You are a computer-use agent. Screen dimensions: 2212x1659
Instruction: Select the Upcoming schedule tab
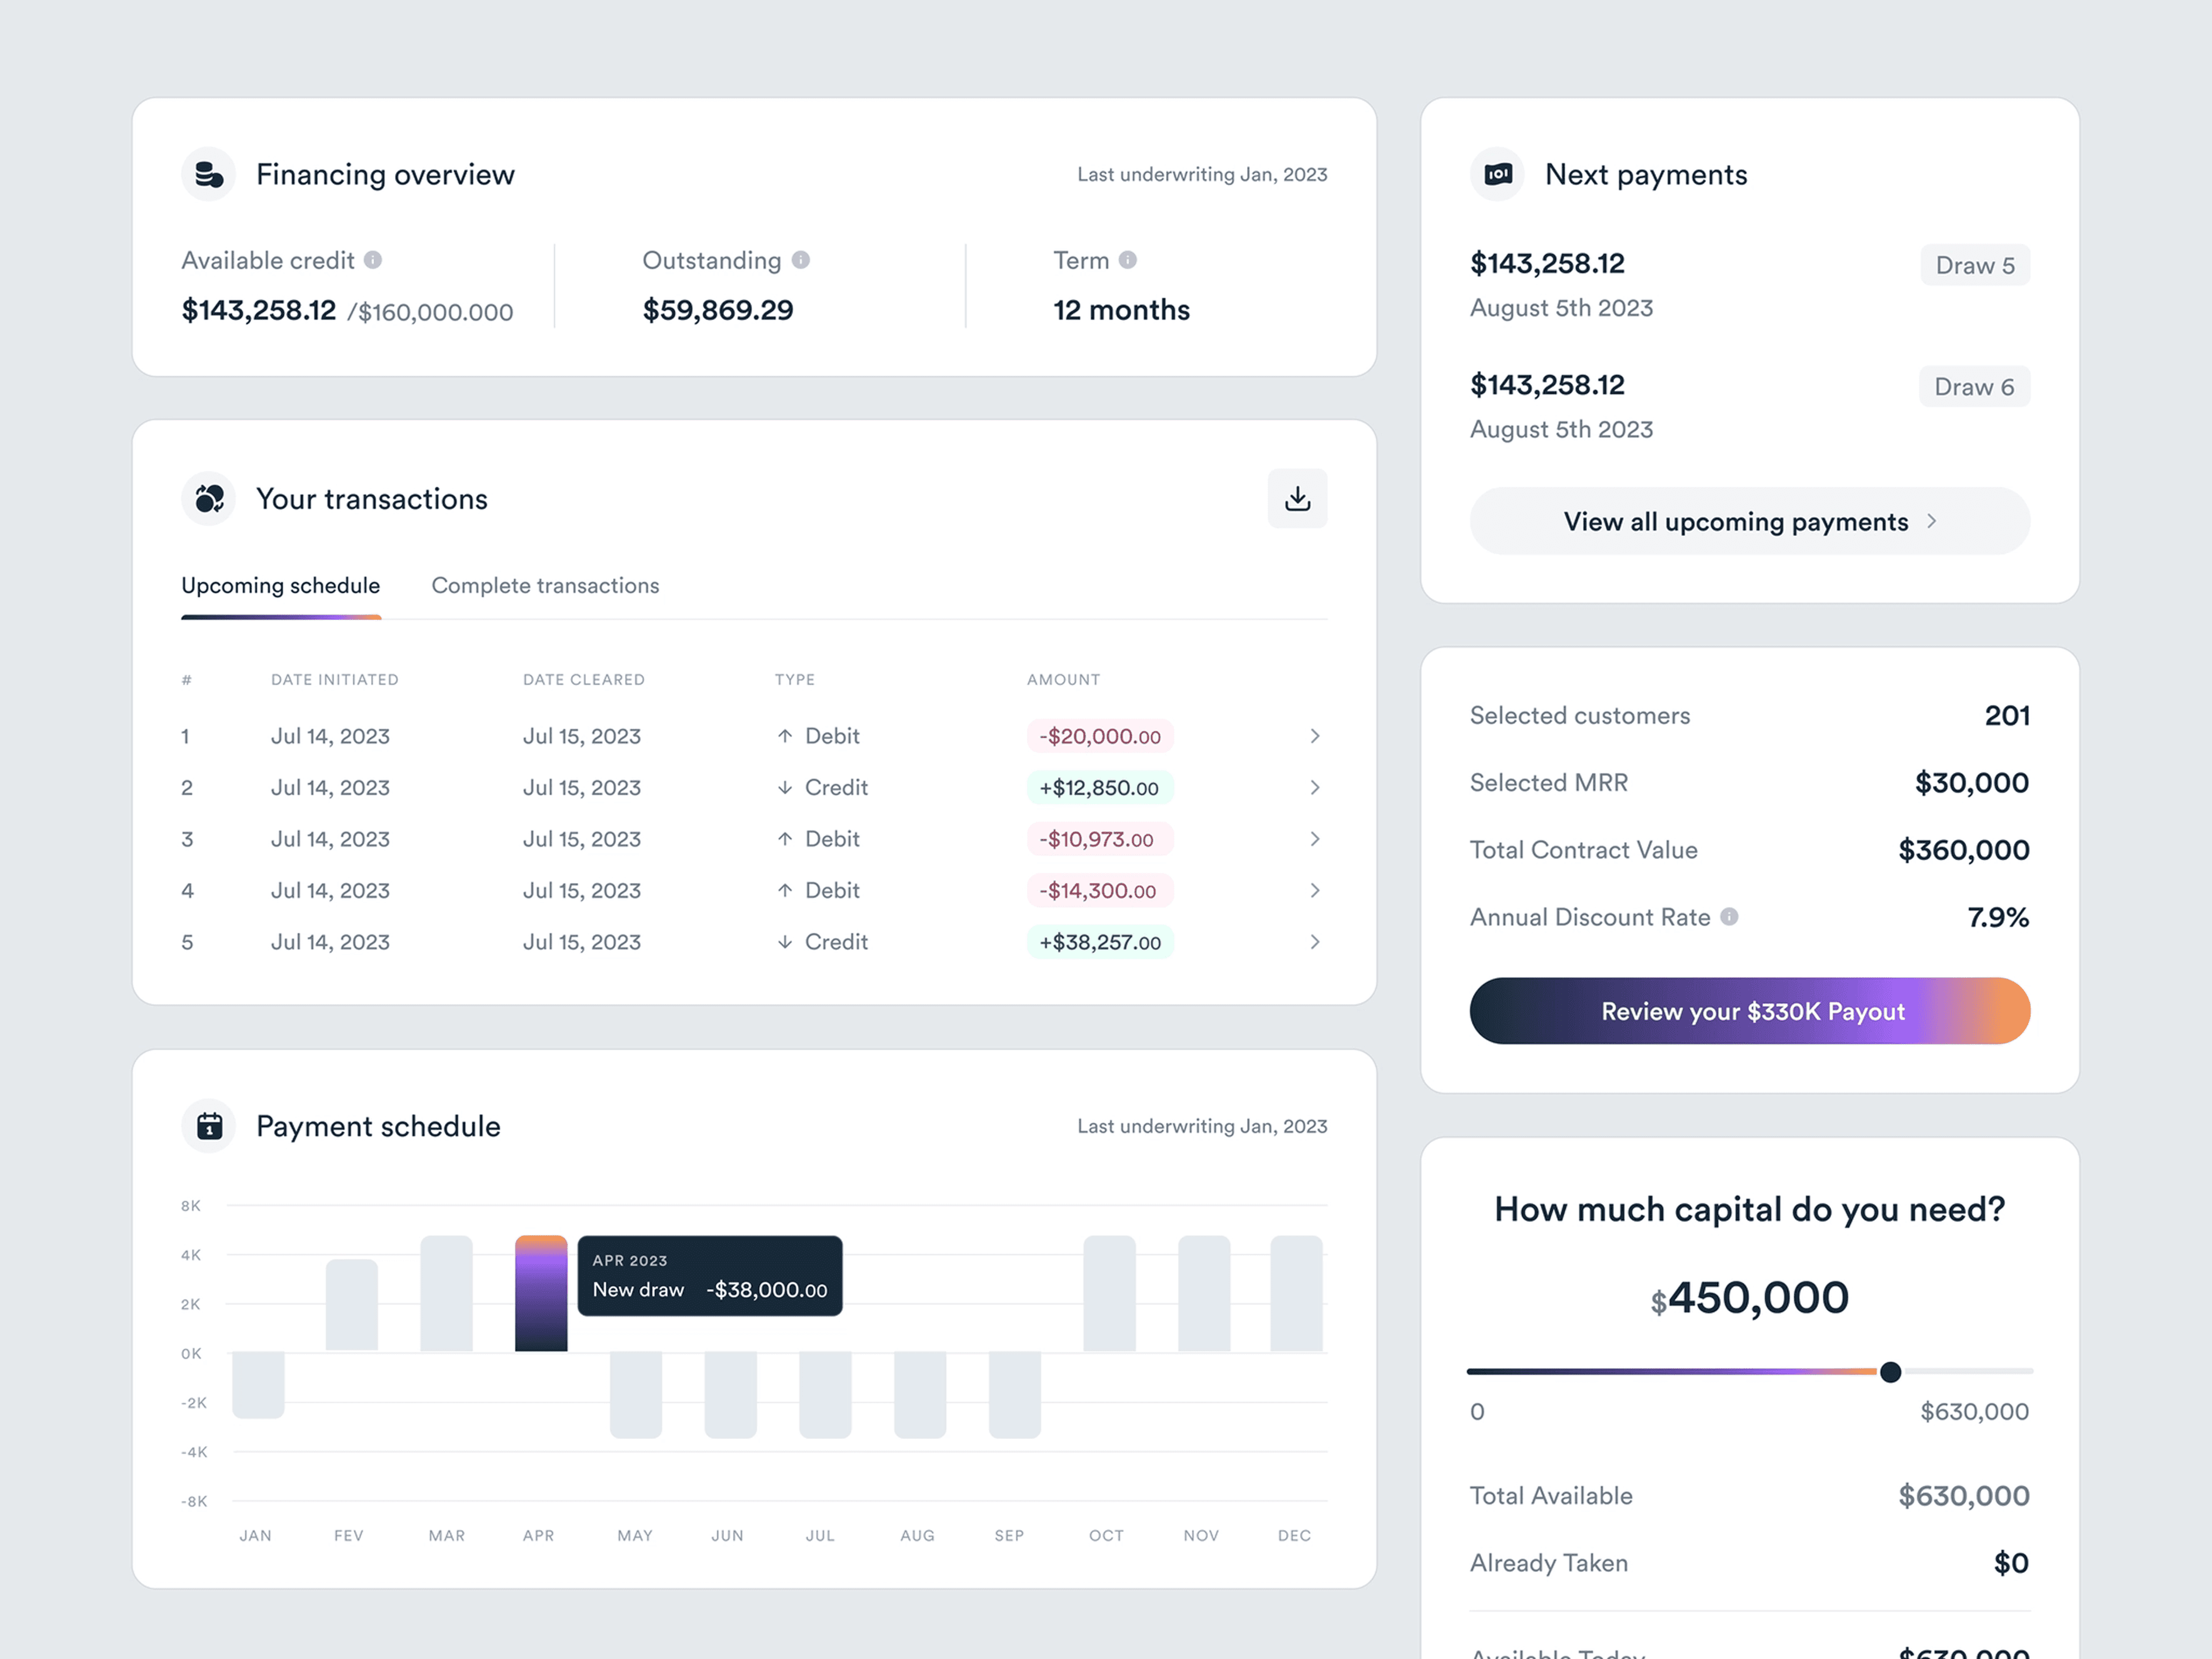(281, 585)
